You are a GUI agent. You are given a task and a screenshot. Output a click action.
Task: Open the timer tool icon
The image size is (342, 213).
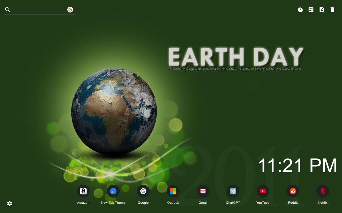(x=300, y=10)
